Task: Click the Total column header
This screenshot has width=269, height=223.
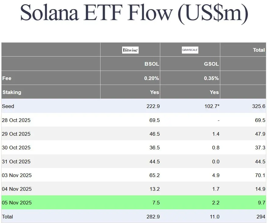Action: [x=259, y=50]
